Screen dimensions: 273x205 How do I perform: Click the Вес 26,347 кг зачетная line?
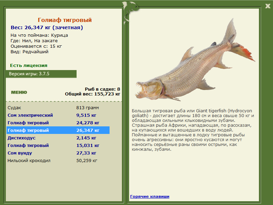[x=47, y=27]
